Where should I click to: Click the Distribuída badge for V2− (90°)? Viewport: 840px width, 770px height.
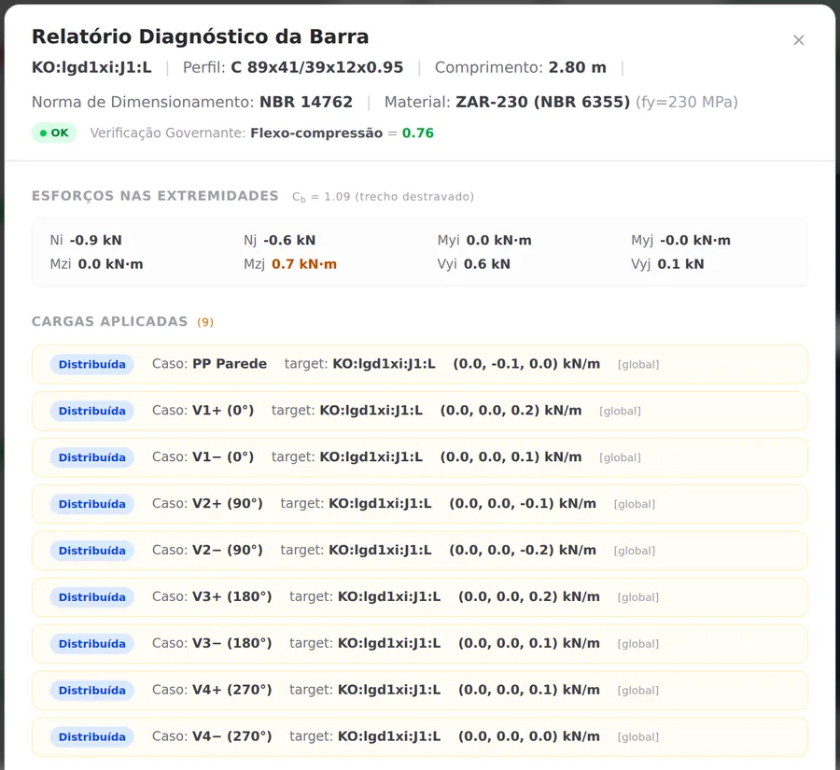coord(92,551)
